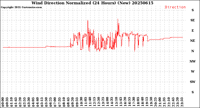Click the '11:05' time label
This screenshot has width=200, height=108.
(86, 102)
